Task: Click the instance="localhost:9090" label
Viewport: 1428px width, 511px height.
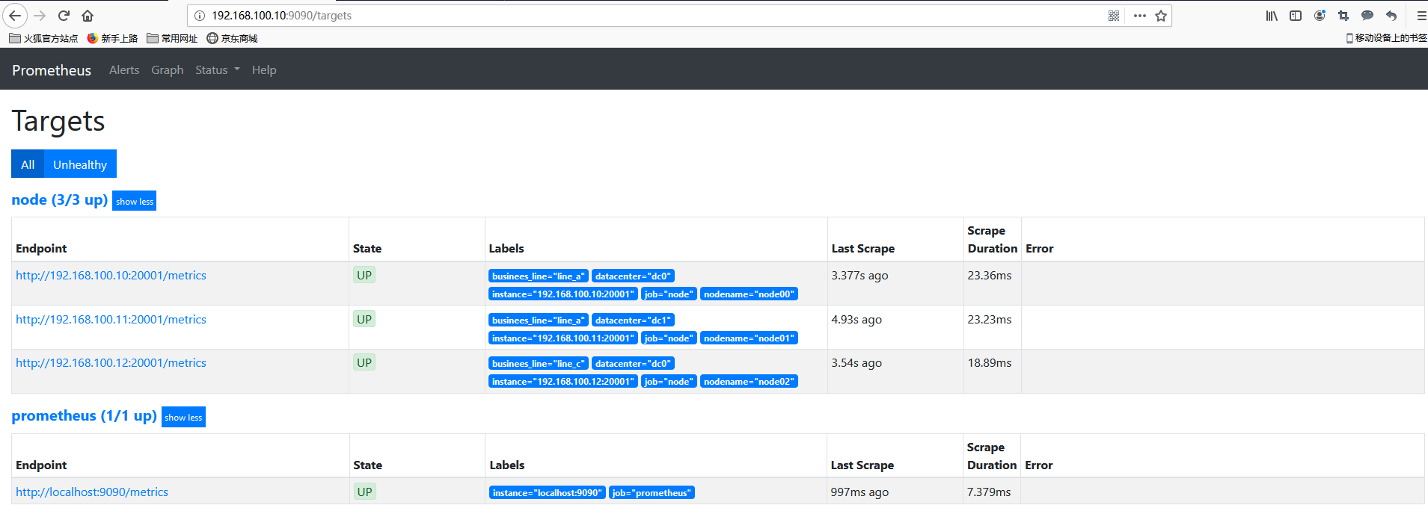Action: pos(548,493)
